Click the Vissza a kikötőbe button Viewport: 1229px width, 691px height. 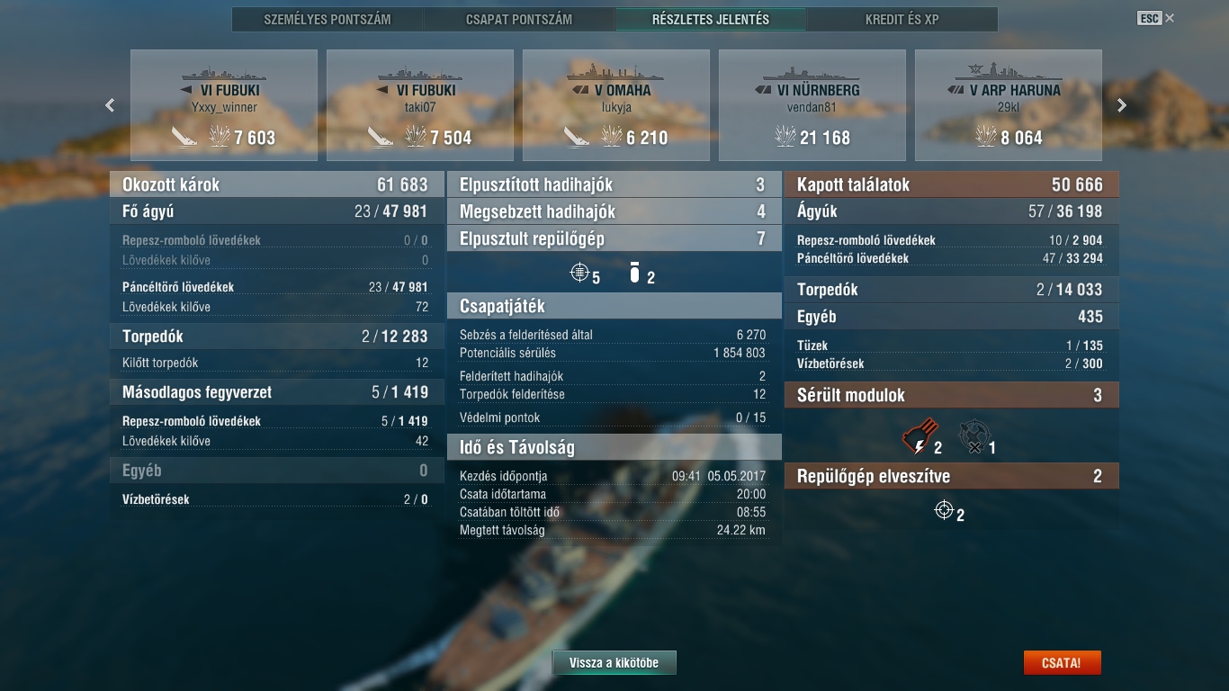point(614,663)
